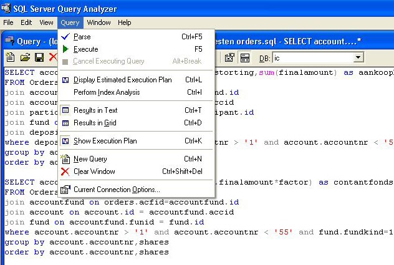Click 'contantfonds' alias in second query
This screenshot has height=265, width=394.
pos(363,182)
